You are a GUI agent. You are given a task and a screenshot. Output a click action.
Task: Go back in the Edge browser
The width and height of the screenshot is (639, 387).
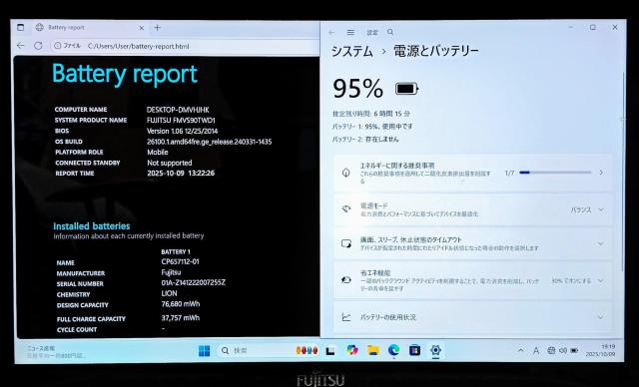[21, 46]
